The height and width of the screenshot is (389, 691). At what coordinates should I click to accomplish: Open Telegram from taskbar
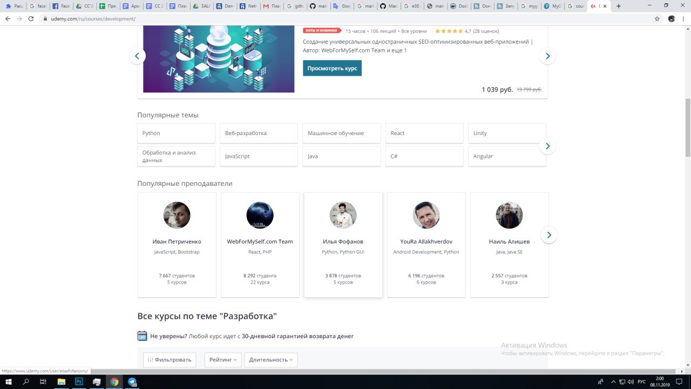(x=132, y=382)
